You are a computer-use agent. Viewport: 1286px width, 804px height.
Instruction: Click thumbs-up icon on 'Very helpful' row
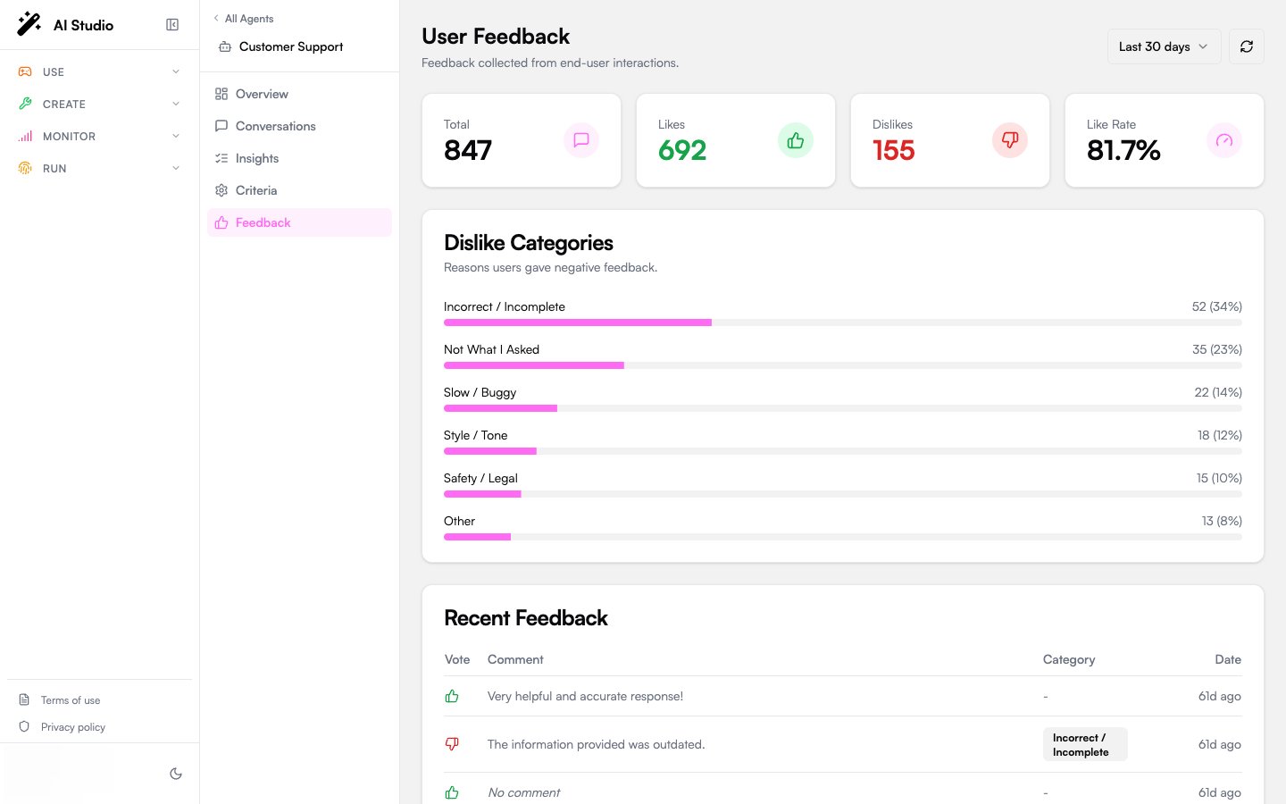click(x=452, y=696)
